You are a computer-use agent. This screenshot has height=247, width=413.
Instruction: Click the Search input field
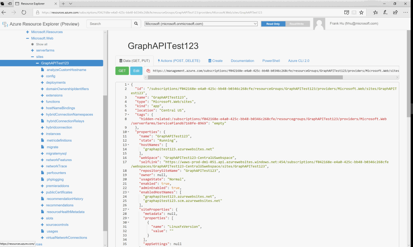click(109, 24)
